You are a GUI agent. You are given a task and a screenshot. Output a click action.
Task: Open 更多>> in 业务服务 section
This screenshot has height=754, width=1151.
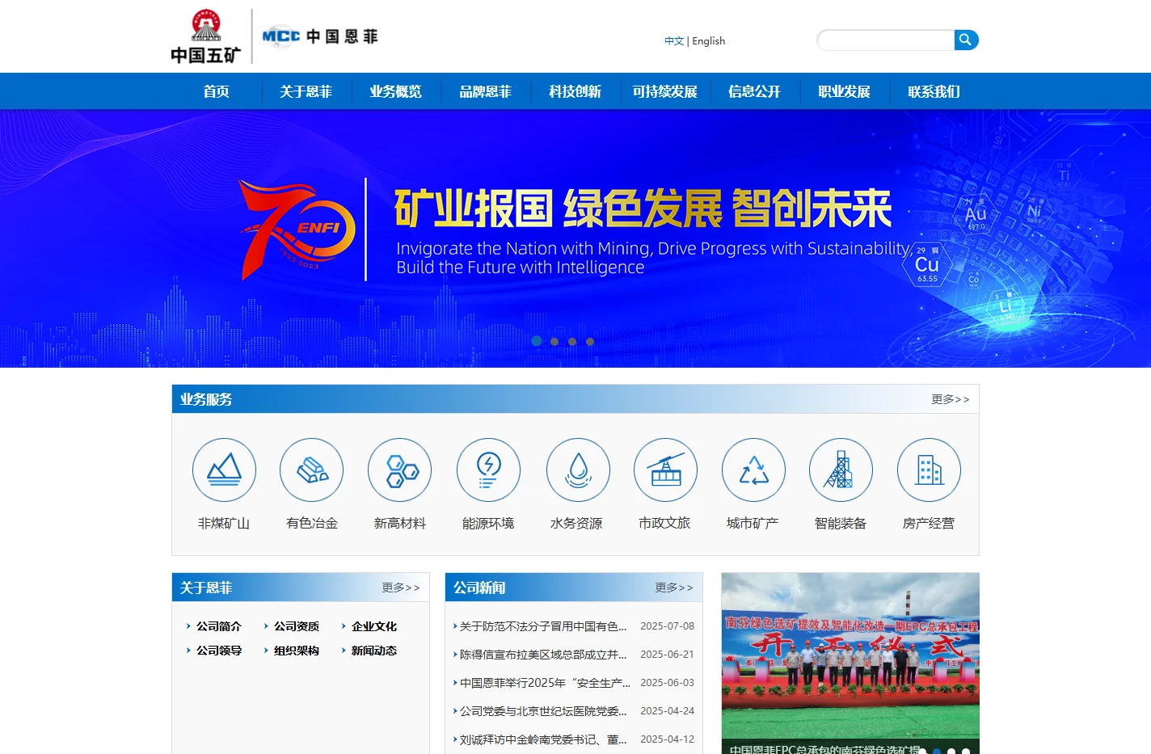tap(950, 399)
